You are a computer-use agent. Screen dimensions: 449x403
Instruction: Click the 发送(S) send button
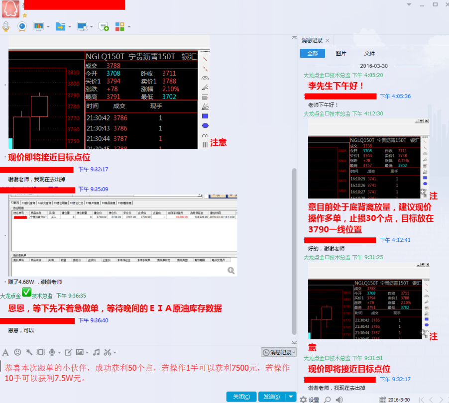272,397
